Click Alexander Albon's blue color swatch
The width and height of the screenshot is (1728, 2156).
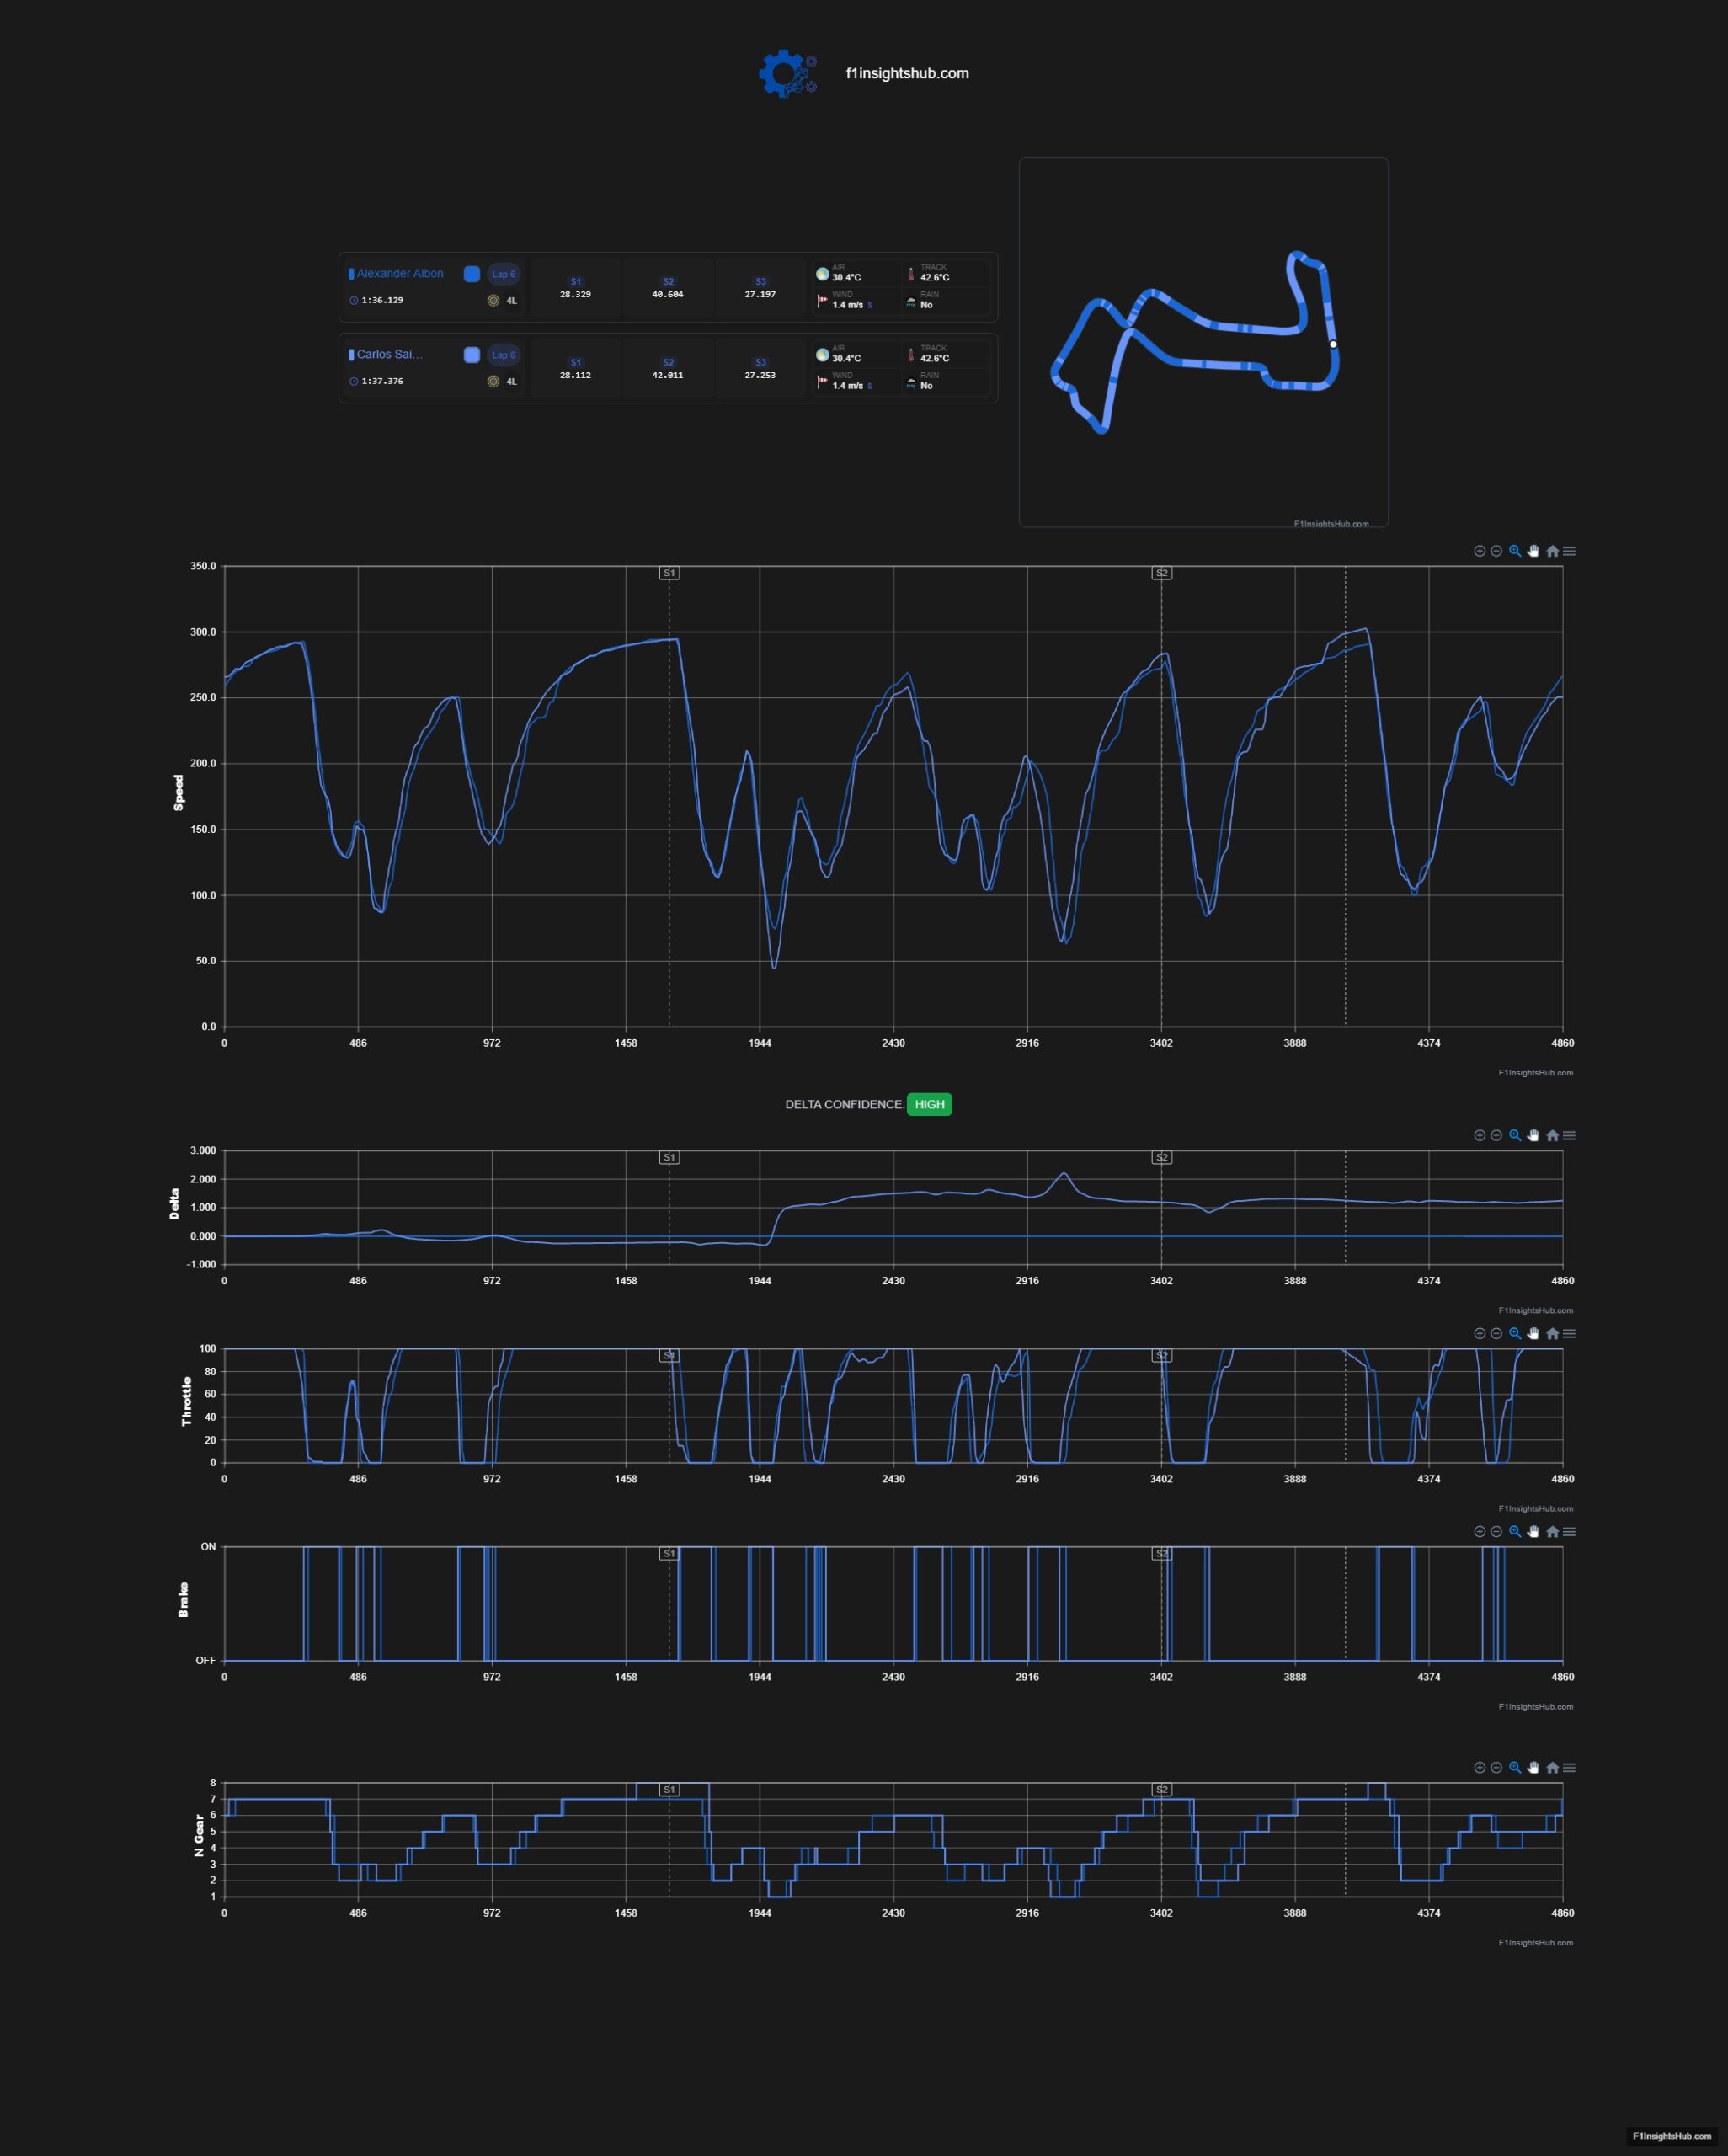[x=472, y=274]
